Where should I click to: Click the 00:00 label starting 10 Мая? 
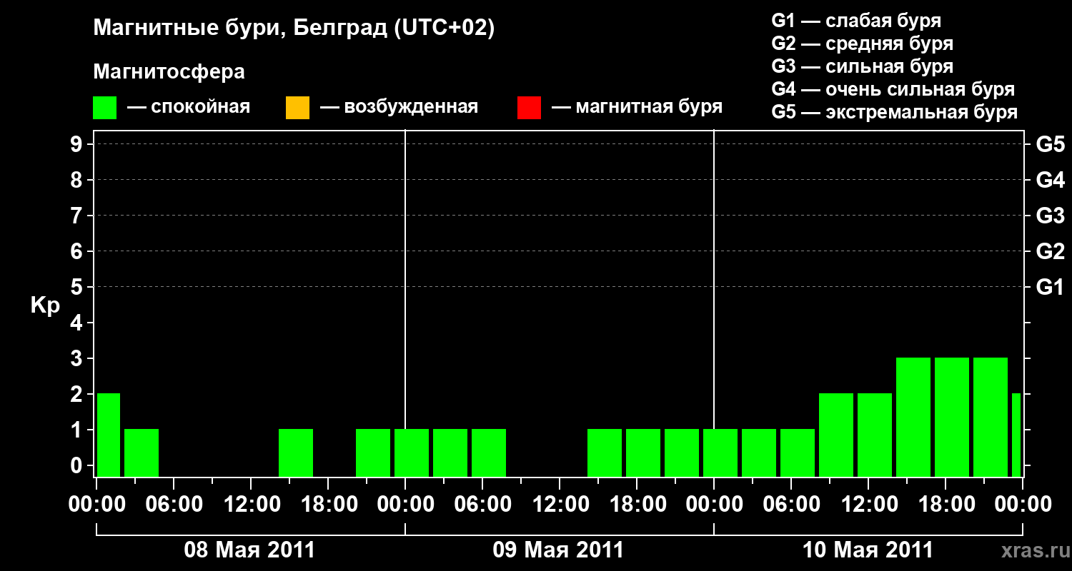tap(714, 505)
